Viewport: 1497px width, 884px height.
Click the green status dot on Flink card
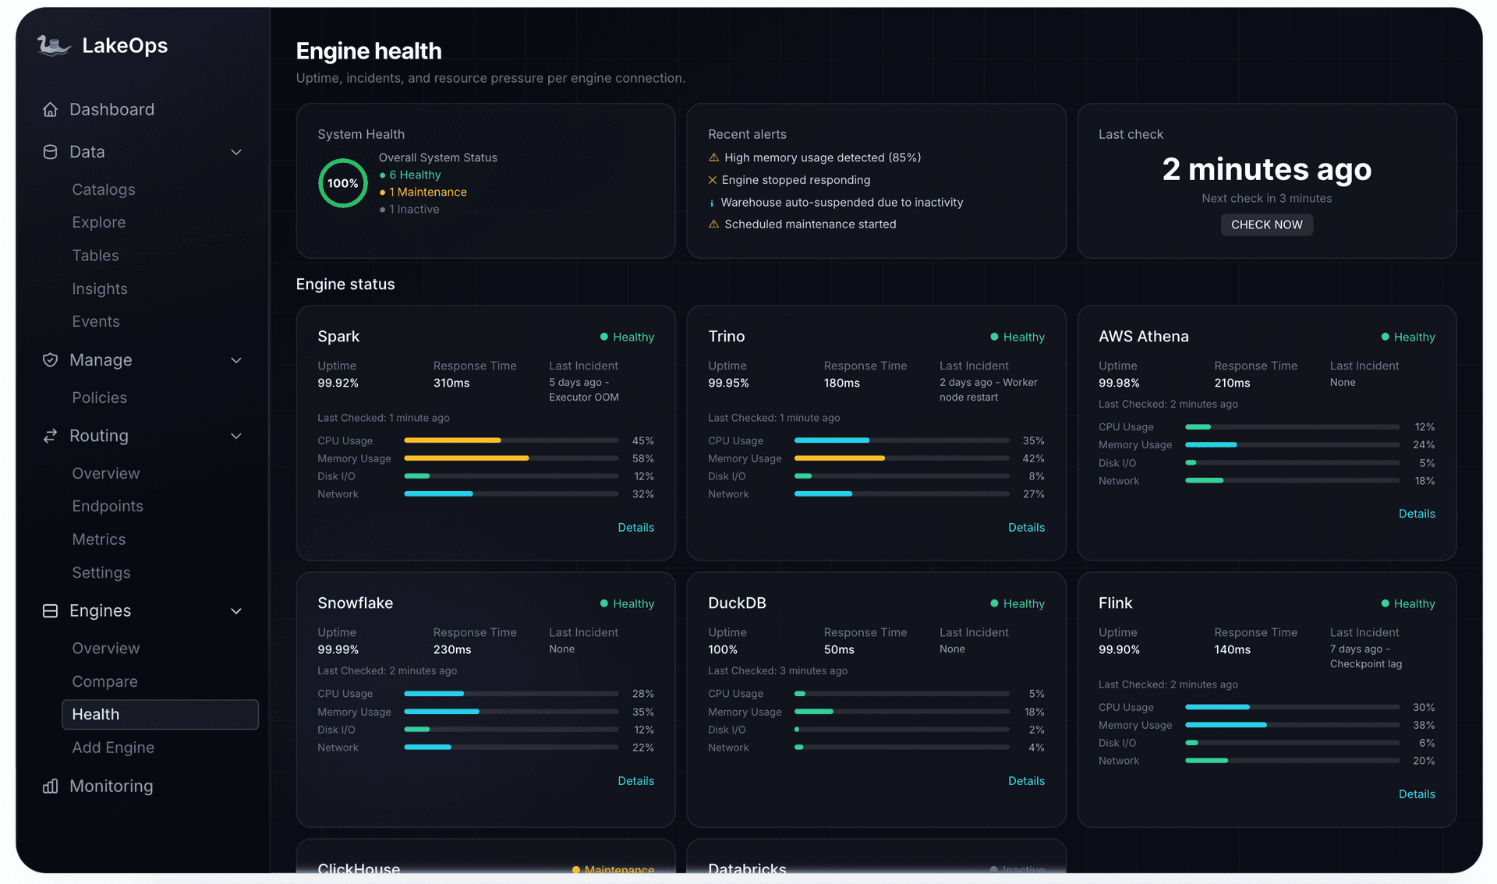click(1386, 603)
